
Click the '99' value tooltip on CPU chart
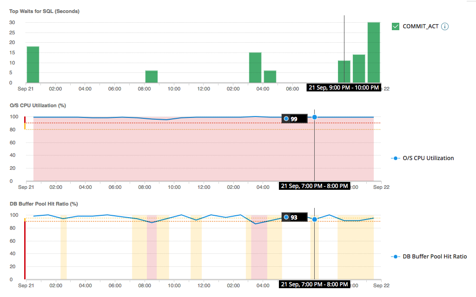tap(295, 119)
